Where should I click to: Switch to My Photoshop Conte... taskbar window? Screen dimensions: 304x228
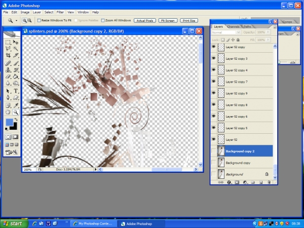[94, 224]
